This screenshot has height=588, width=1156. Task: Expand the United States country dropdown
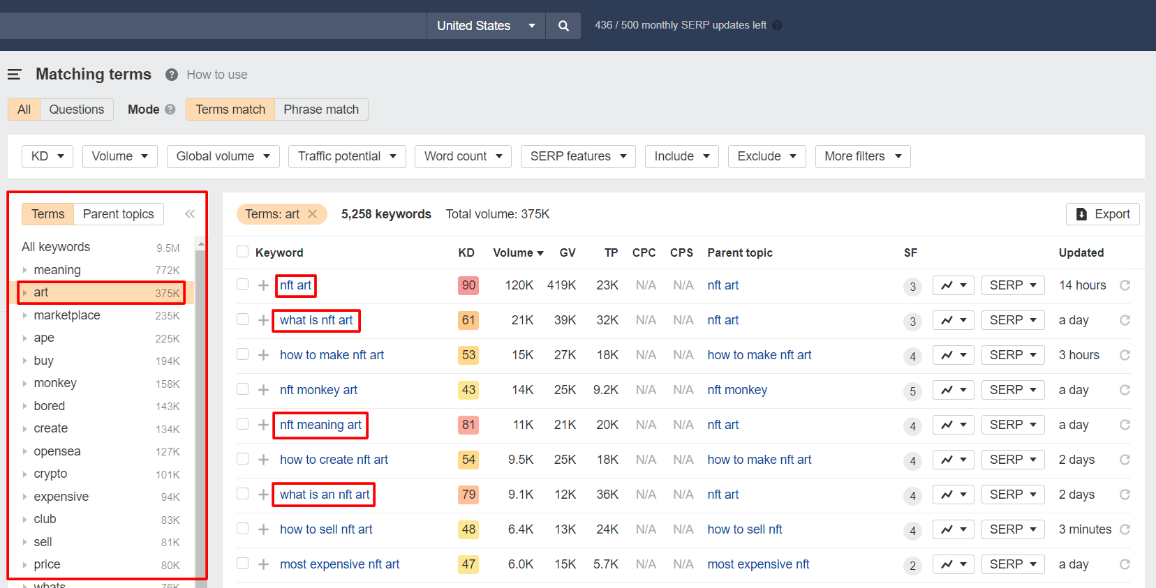pyautogui.click(x=486, y=26)
